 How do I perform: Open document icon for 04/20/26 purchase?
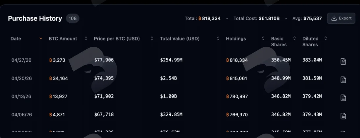click(x=343, y=80)
